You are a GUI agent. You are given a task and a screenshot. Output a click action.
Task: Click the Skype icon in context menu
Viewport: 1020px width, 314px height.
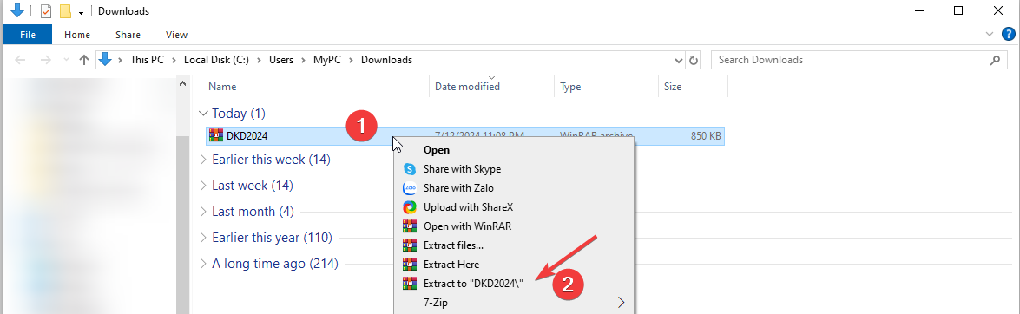(x=409, y=169)
